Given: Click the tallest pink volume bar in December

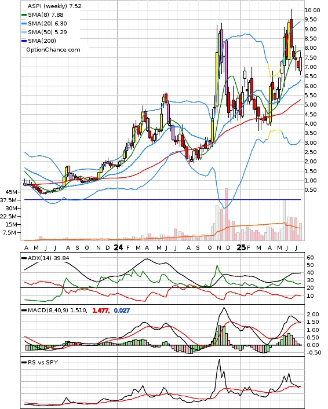Looking at the screenshot, I should 226,214.
